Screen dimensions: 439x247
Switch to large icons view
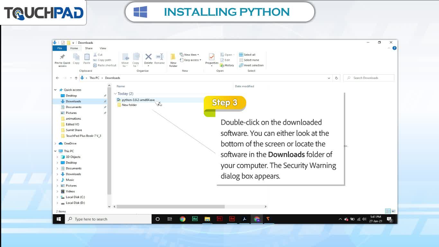(393, 211)
